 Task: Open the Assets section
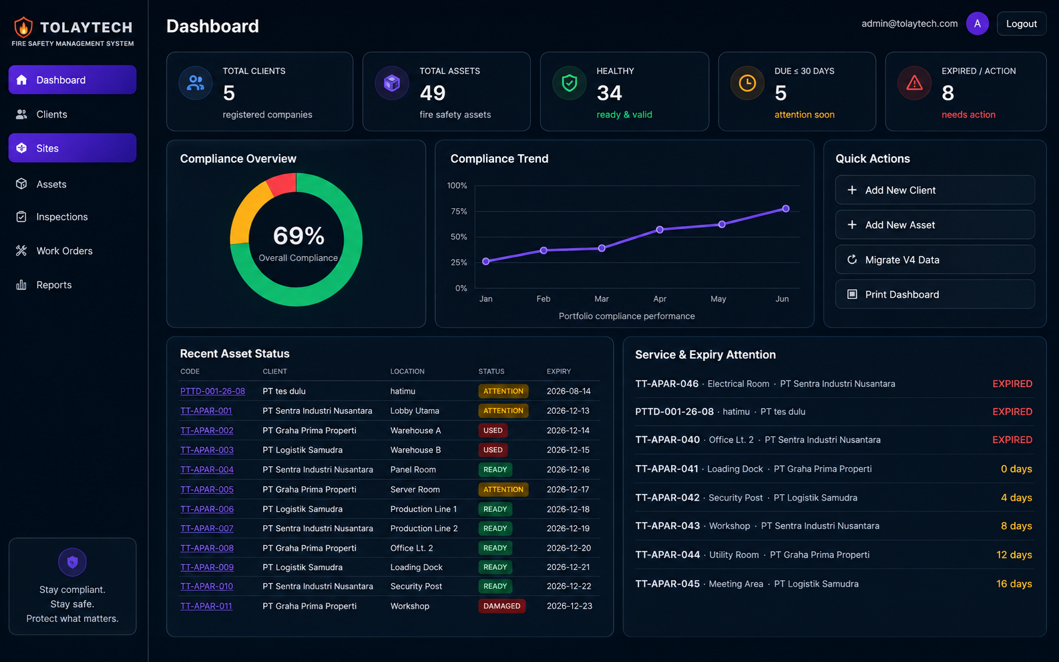[x=72, y=184]
